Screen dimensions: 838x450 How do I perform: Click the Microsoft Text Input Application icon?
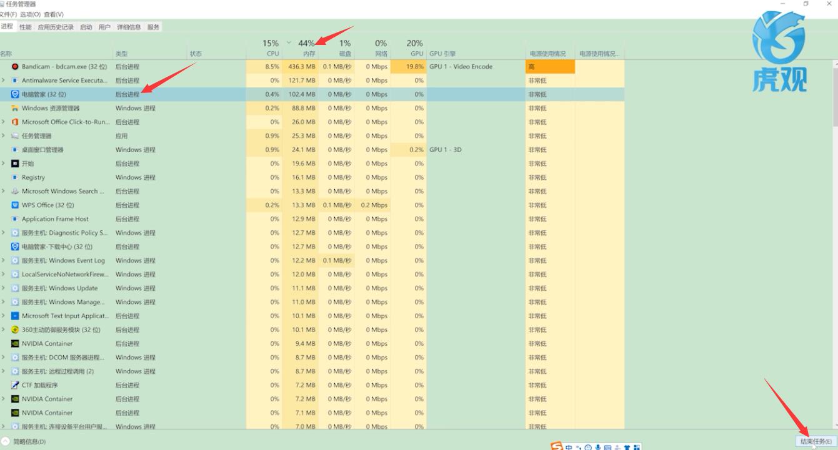pyautogui.click(x=15, y=316)
